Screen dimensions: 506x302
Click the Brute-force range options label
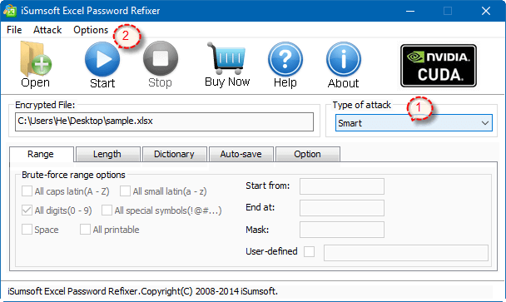(x=73, y=175)
